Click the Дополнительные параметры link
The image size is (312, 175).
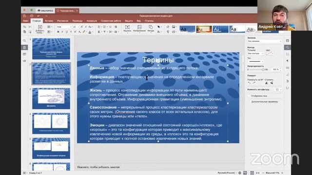265,102
